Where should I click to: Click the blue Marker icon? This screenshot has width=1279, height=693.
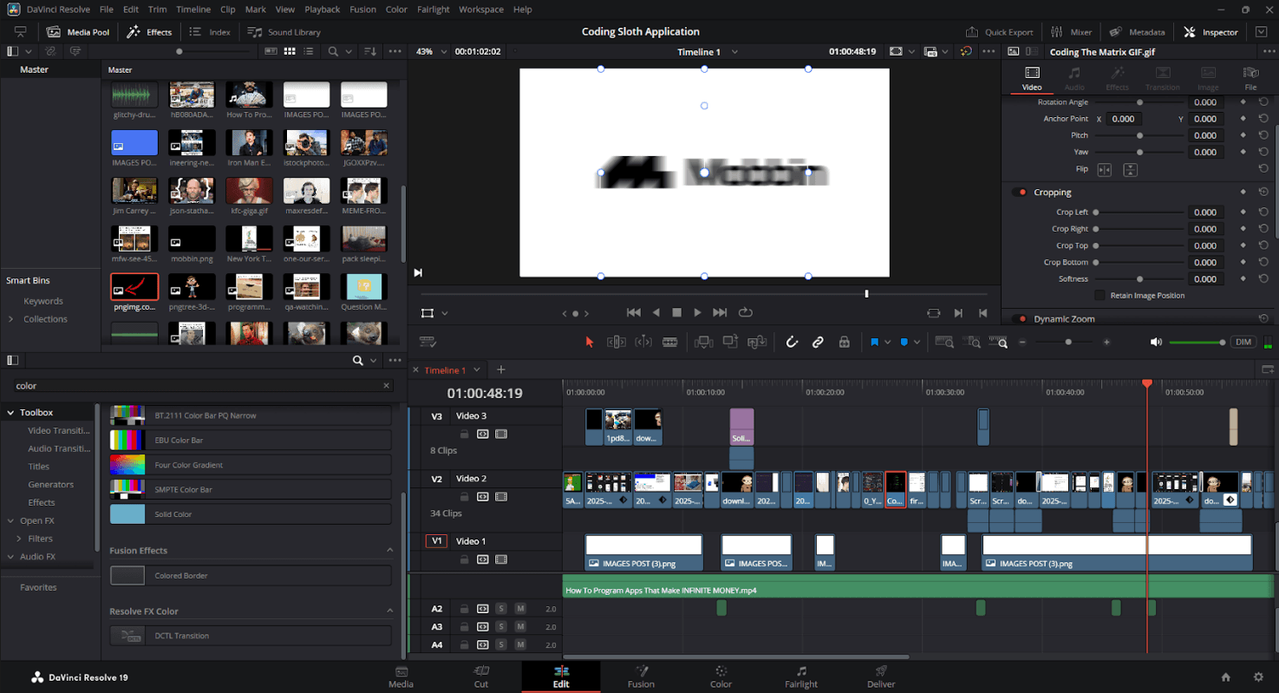click(x=904, y=342)
